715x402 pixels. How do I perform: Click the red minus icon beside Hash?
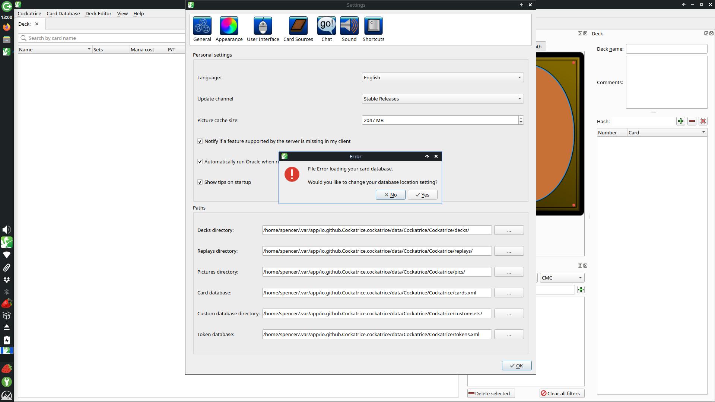[692, 121]
